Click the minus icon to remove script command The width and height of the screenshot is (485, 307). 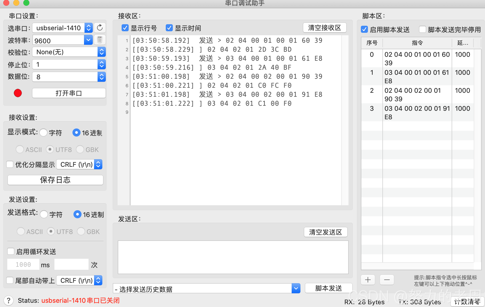(x=387, y=280)
